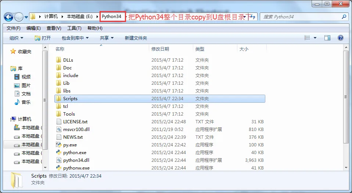Click the navigation pane scrollbar thumb
Image resolution: width=352 pixels, height=193 pixels.
(x=45, y=100)
